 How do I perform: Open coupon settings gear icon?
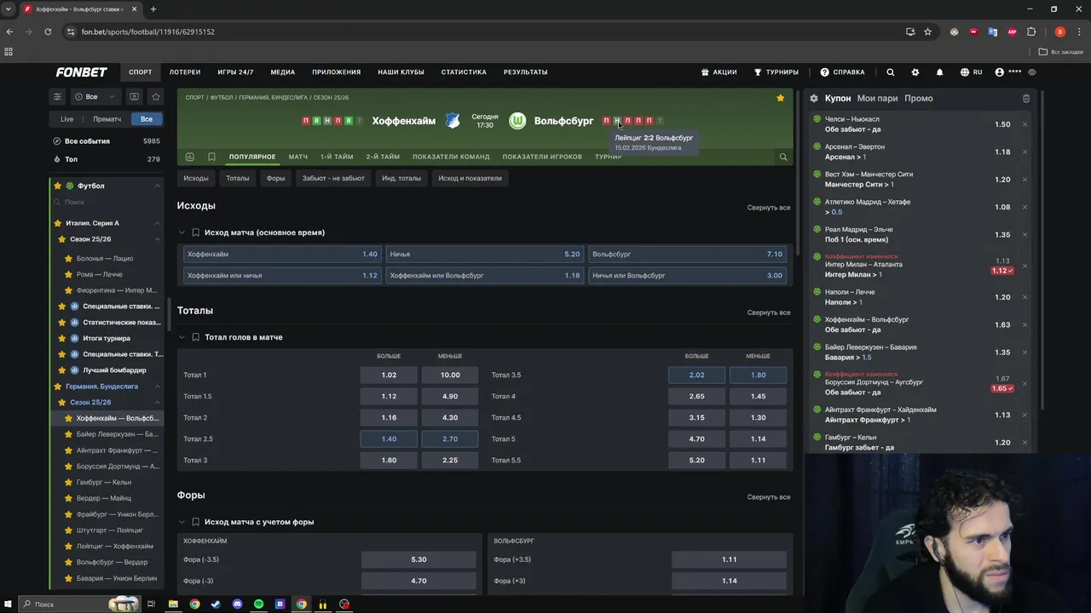coord(814,99)
